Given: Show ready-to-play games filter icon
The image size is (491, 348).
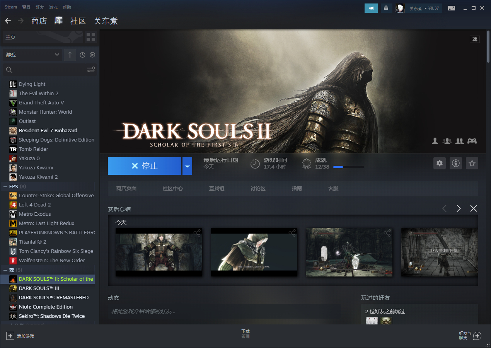Looking at the screenshot, I should tap(92, 55).
